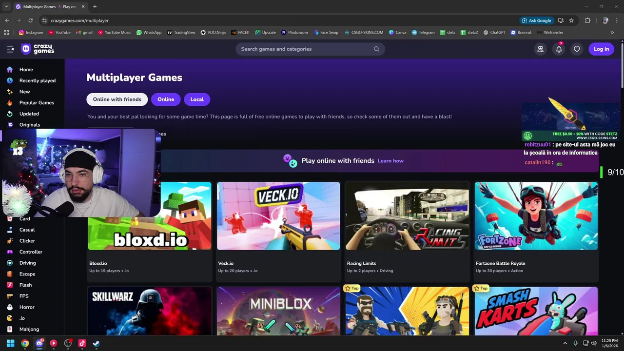Click the search magnifier icon
The image size is (624, 351).
[x=376, y=49]
